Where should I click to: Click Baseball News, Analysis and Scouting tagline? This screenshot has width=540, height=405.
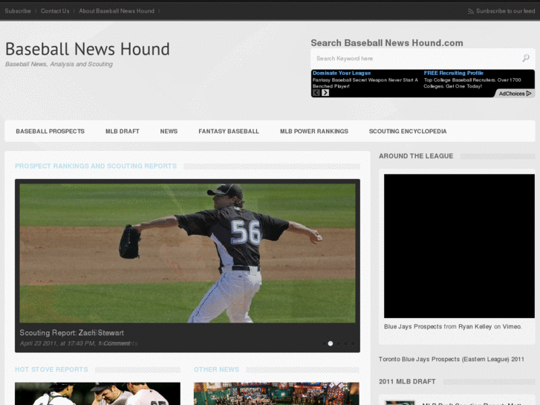pyautogui.click(x=59, y=64)
